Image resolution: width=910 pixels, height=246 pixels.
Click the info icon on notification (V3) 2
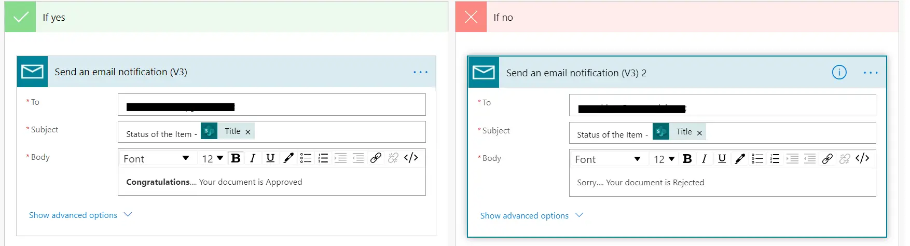(x=839, y=73)
